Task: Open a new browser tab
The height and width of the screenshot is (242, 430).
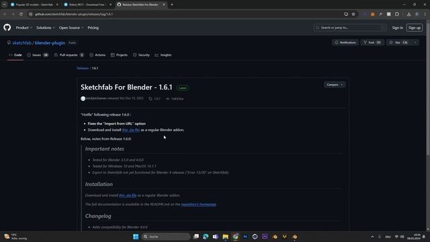Action: (x=172, y=5)
